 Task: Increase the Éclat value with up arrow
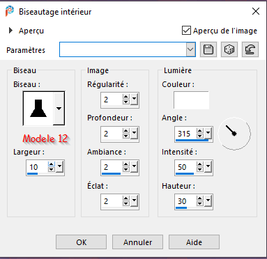point(126,198)
